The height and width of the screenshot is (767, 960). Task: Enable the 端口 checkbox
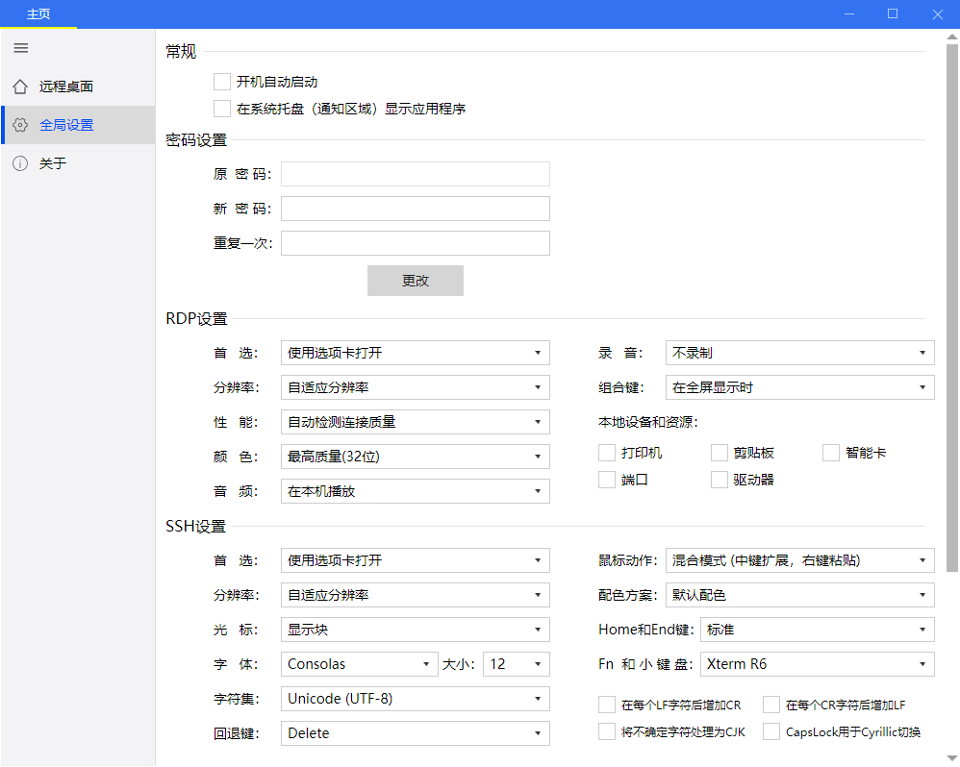coord(607,480)
